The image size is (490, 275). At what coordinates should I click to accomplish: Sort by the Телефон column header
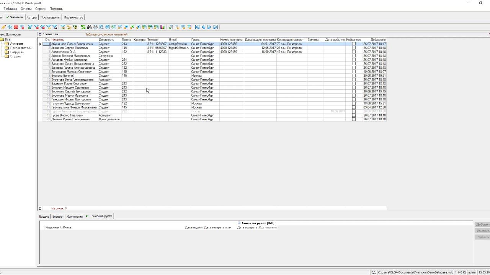point(157,40)
